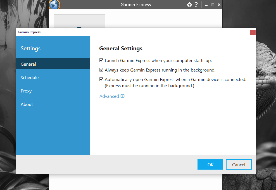This screenshot has width=276, height=190.
Task: Close the main Garmin Express window
Action: [x=219, y=5]
